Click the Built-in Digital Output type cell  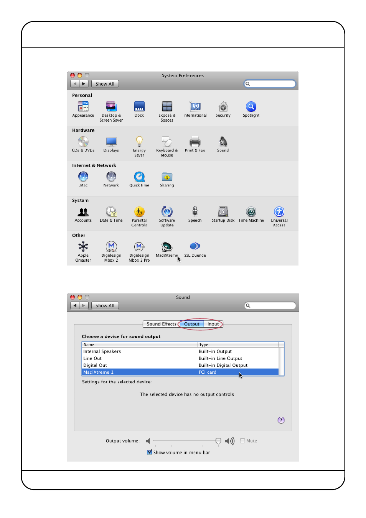(x=223, y=365)
